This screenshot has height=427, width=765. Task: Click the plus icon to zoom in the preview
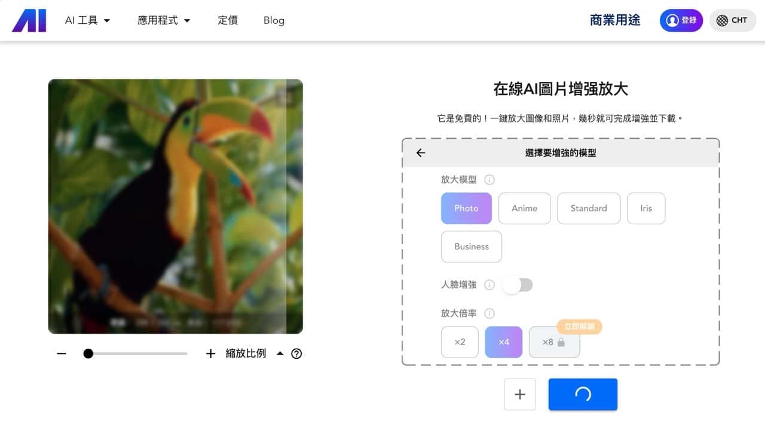point(211,353)
